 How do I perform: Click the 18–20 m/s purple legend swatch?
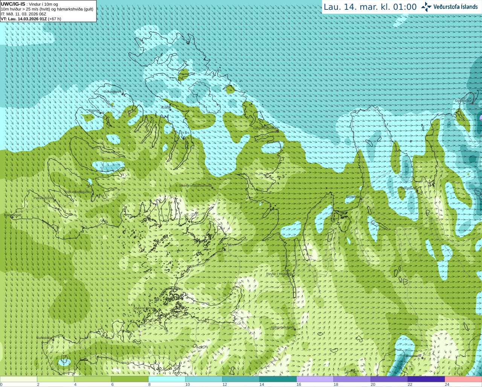point(352,379)
